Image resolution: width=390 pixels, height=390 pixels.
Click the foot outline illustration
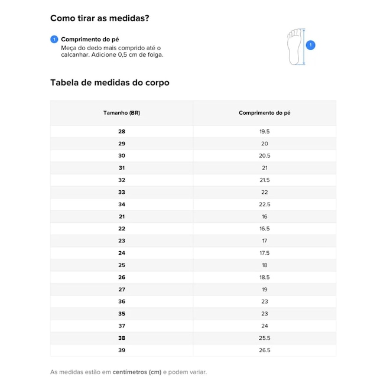pos(294,45)
